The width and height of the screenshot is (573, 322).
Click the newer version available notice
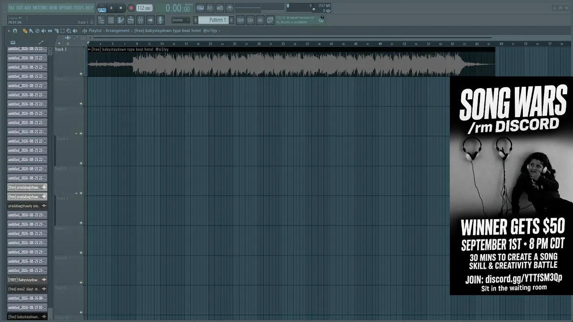coord(300,20)
